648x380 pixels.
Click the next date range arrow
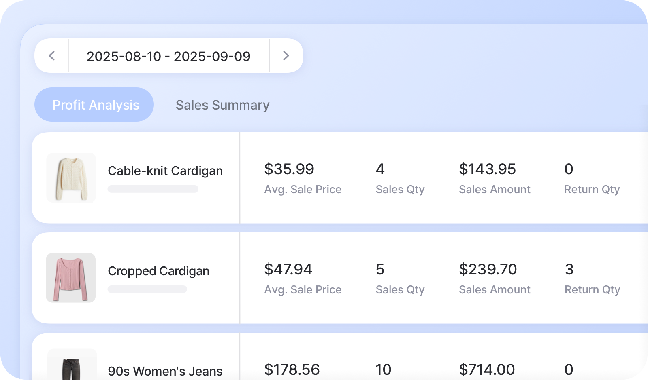point(286,56)
